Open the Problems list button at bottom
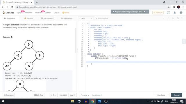Screen dimensions: 186x104 click(x=9, y=95)
